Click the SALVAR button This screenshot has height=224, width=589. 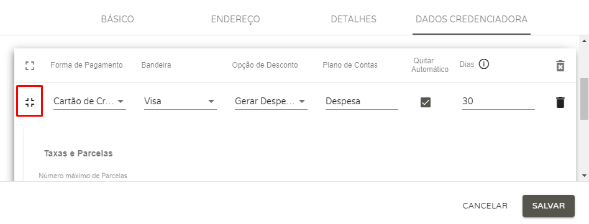[x=549, y=206]
